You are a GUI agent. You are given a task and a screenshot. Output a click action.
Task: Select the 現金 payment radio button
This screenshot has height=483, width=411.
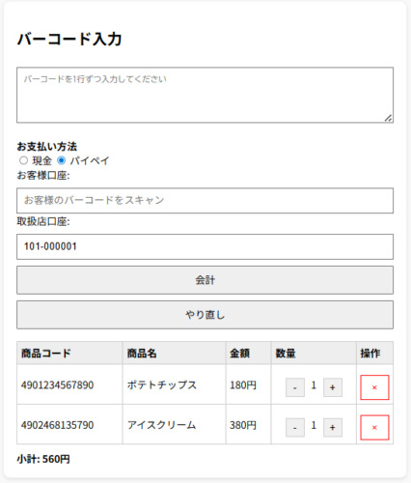point(23,160)
